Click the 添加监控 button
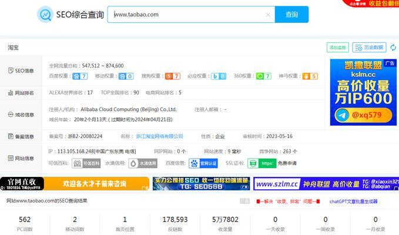 point(338,48)
